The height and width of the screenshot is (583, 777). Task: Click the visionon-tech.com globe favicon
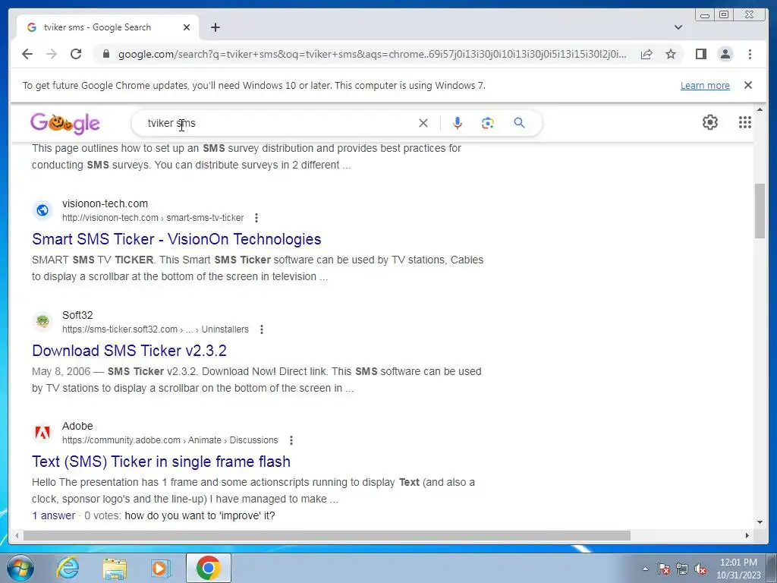tap(42, 210)
